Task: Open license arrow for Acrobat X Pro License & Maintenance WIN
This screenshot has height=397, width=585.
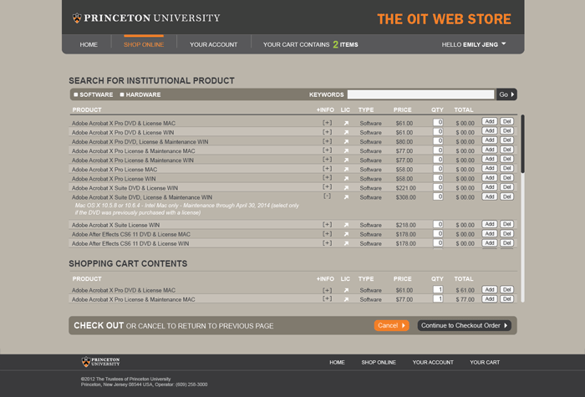Action: pyautogui.click(x=346, y=160)
